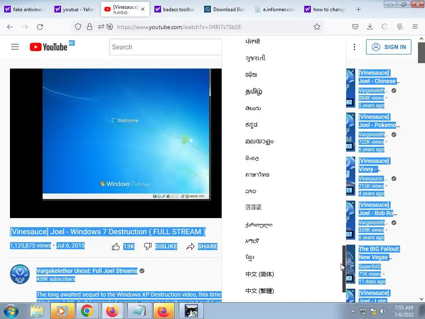Open 'The BIG Fallout: New Vegas' video
The width and height of the screenshot is (425, 319).
point(379,253)
